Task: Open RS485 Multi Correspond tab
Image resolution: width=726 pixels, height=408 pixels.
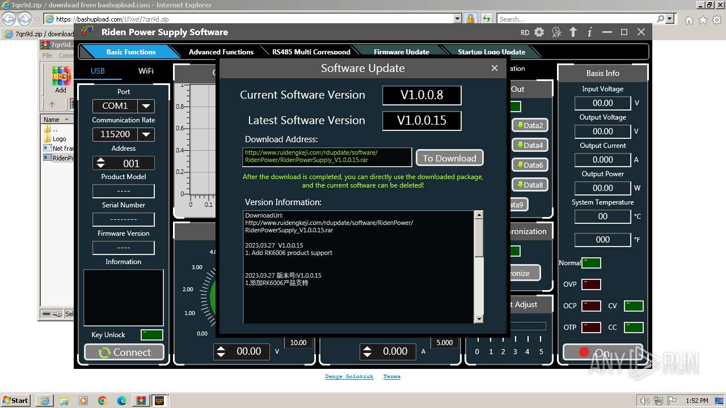Action: click(311, 52)
